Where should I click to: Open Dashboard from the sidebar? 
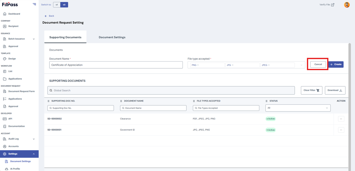click(x=14, y=14)
